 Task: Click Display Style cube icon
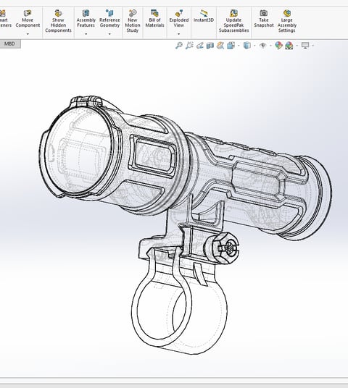tap(247, 46)
